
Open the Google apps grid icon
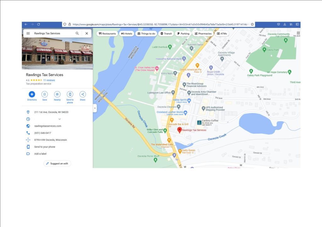298,33
